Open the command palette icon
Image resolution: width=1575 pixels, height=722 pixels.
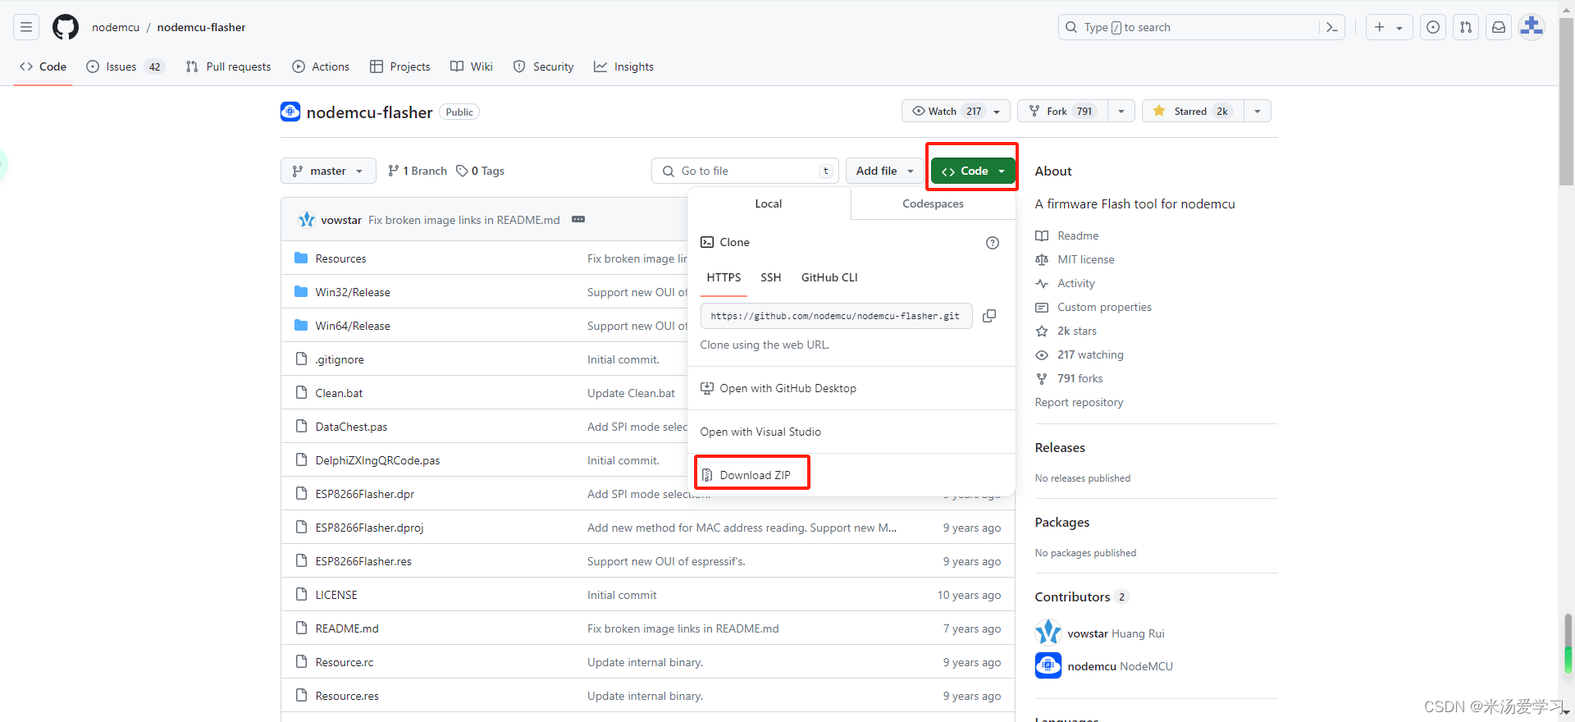pyautogui.click(x=1332, y=27)
